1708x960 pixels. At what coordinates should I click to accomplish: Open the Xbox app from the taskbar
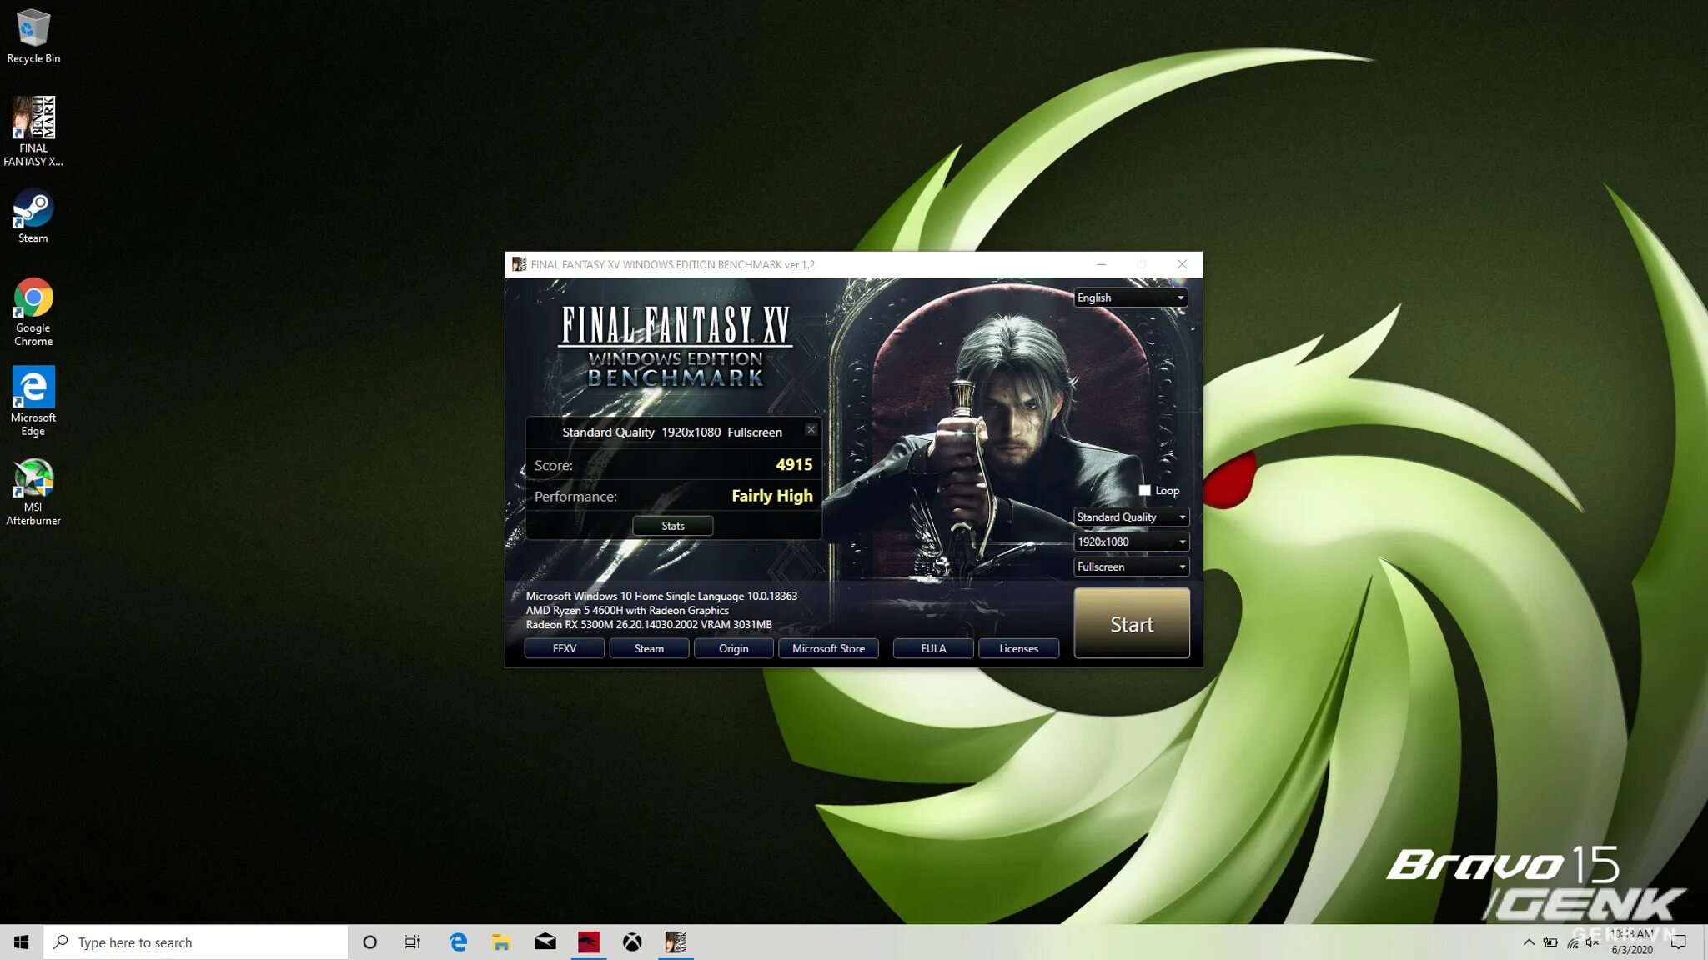point(632,942)
